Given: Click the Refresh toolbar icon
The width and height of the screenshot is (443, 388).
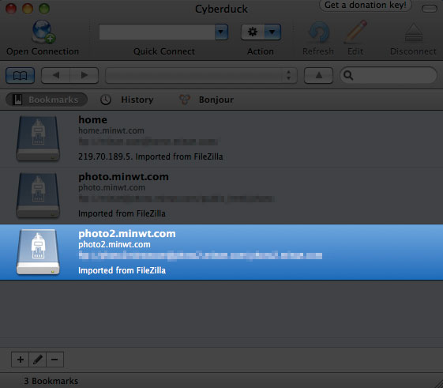Looking at the screenshot, I should click(x=319, y=32).
